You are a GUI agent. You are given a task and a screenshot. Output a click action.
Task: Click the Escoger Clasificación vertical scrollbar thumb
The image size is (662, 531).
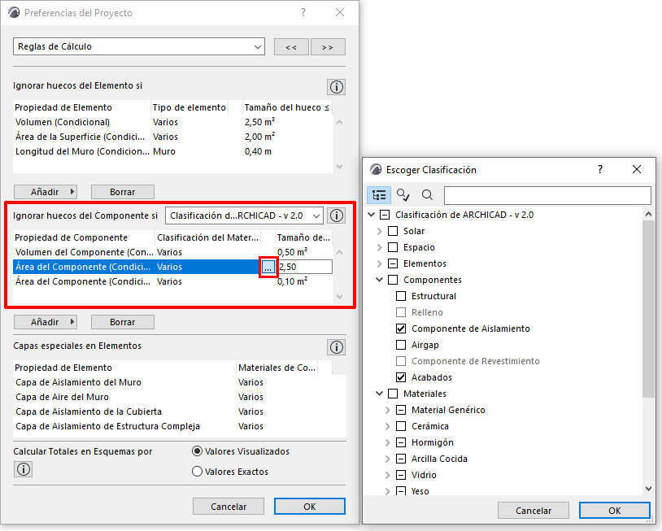[x=648, y=308]
